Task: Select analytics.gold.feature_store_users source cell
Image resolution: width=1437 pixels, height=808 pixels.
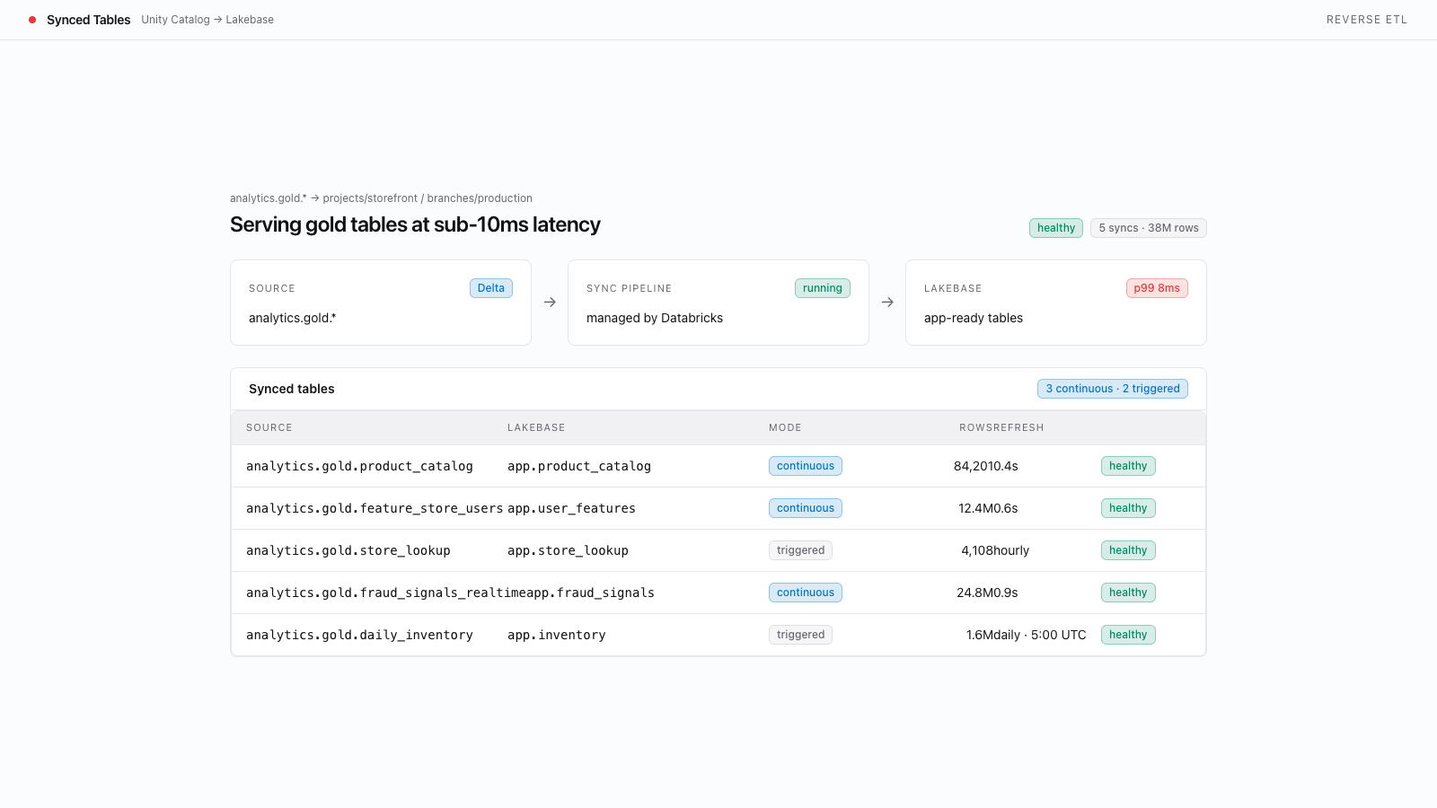Action: 375,508
